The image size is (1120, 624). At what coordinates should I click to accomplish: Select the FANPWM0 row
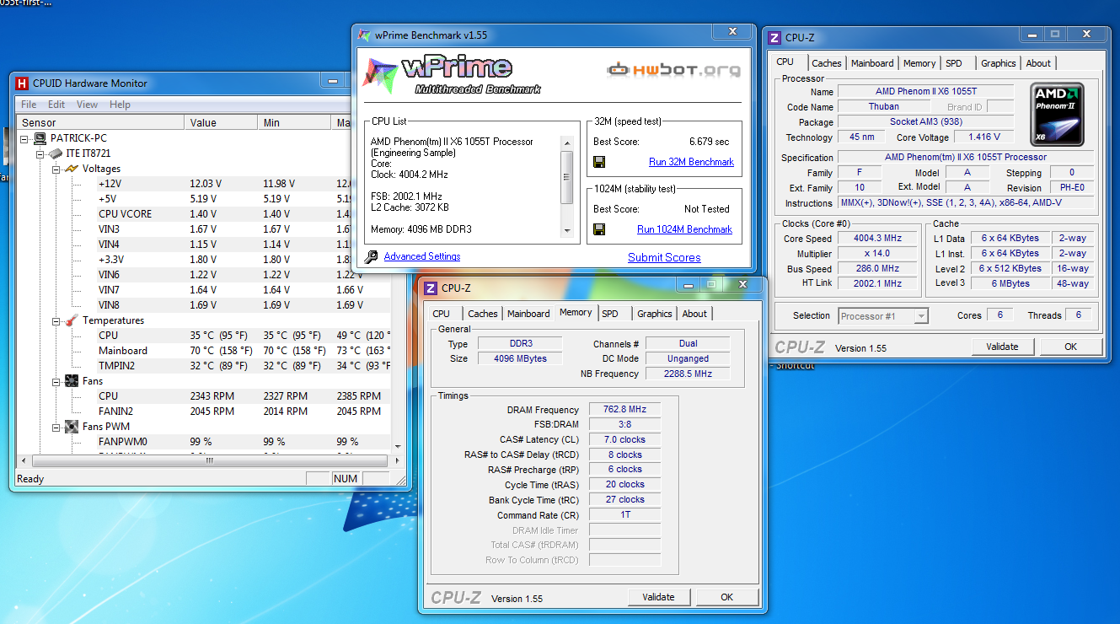pos(203,442)
